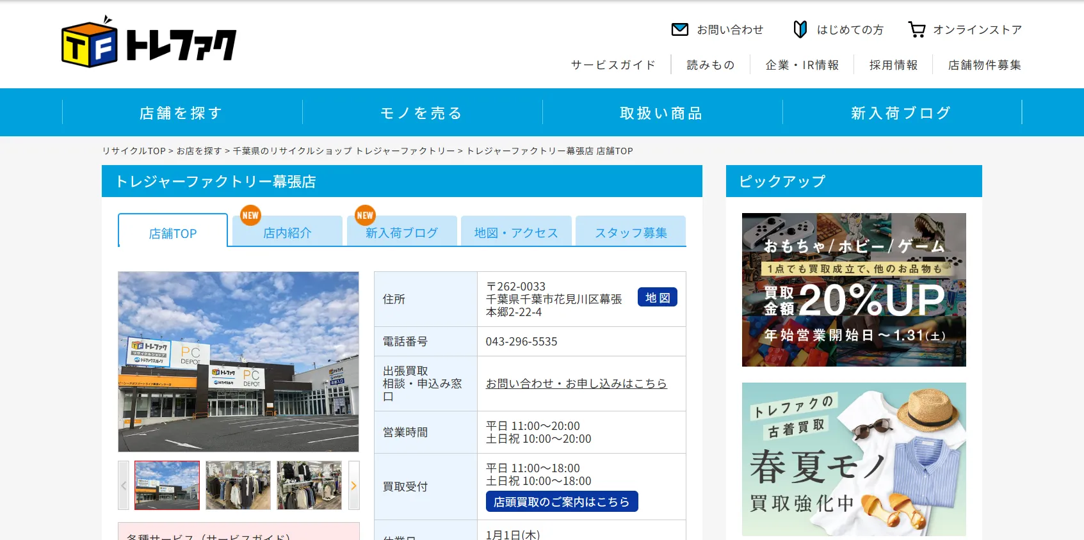Show previous store photo thumbnails arrow

point(124,486)
